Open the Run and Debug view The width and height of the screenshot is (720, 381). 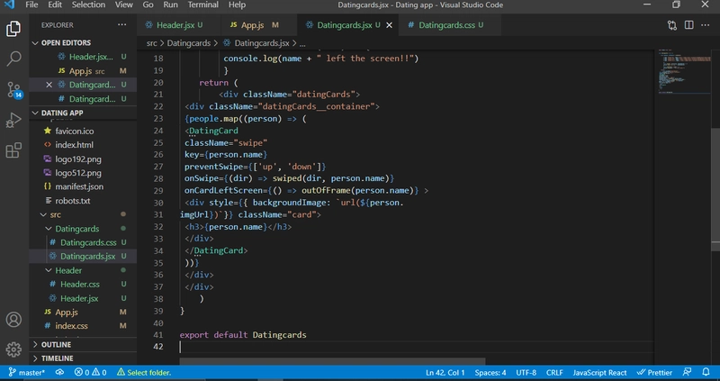(x=13, y=121)
